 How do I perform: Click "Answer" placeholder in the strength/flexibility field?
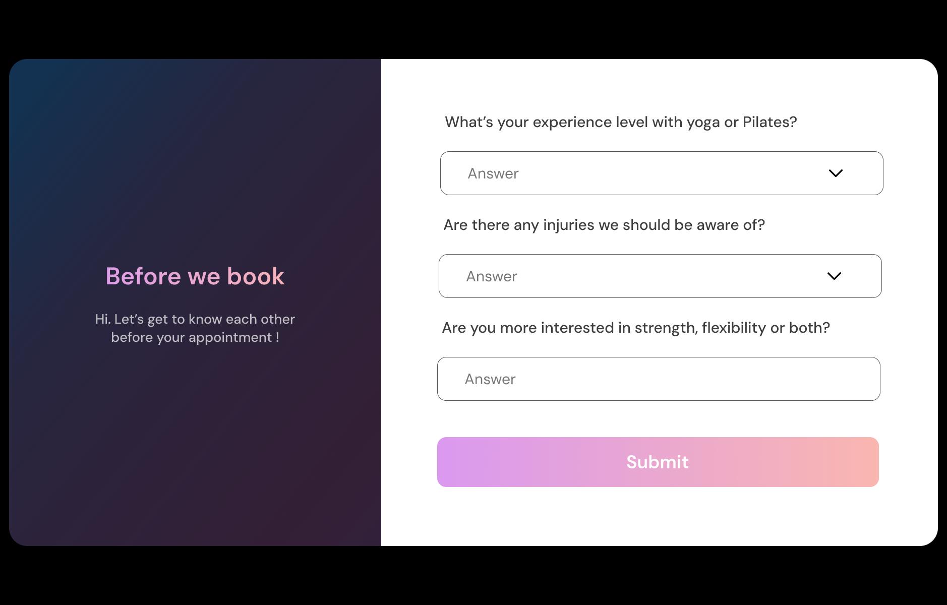coord(490,379)
